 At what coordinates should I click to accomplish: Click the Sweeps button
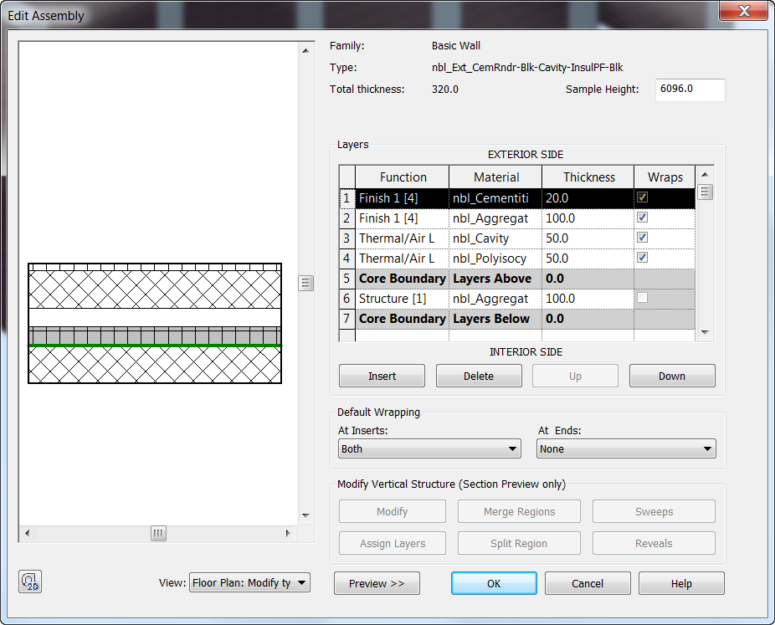[x=654, y=511]
